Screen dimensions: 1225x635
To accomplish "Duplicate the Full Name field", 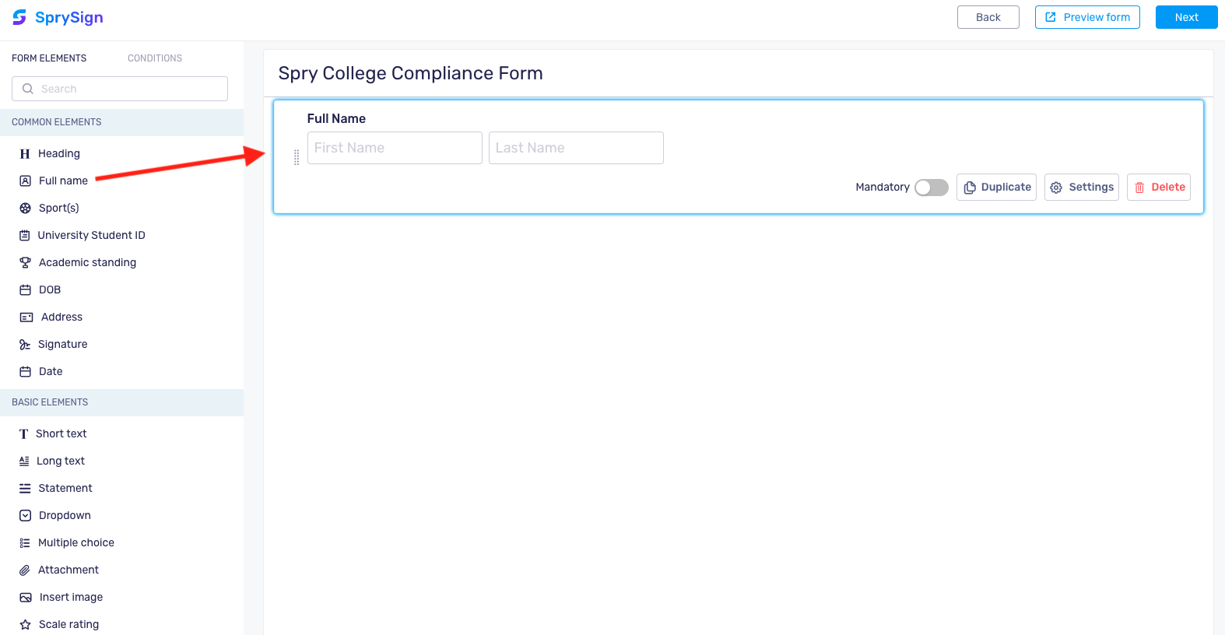I will tap(996, 187).
